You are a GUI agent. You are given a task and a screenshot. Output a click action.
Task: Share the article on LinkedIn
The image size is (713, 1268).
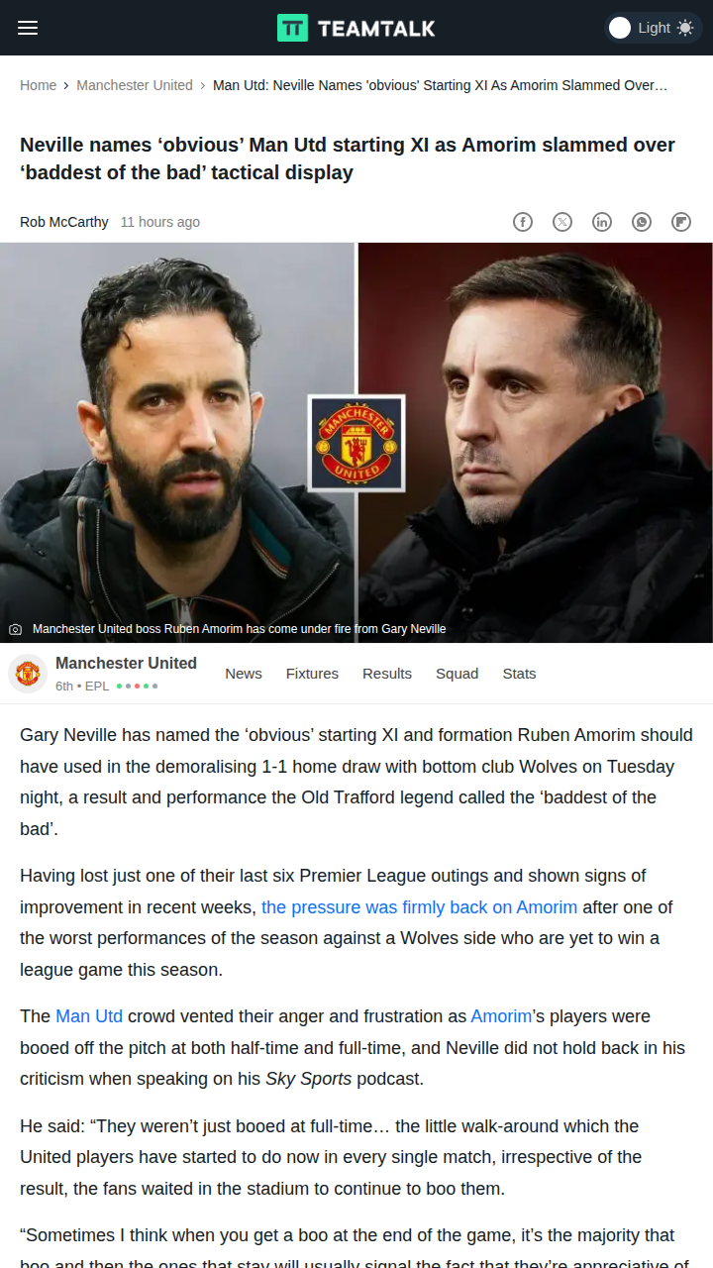602,222
